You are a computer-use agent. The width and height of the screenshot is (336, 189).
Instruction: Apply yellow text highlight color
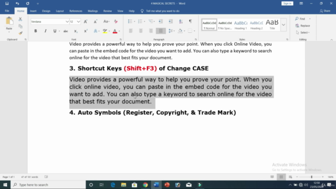click(105, 31)
